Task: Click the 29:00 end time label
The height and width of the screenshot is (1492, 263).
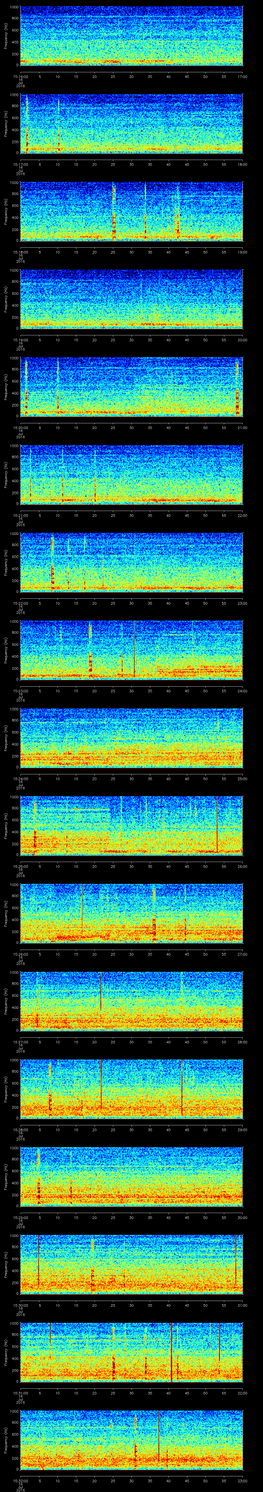Action: [242, 1129]
